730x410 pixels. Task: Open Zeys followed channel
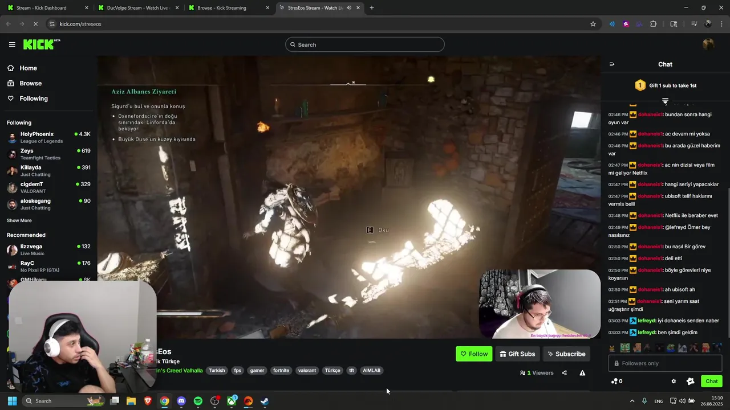48,154
